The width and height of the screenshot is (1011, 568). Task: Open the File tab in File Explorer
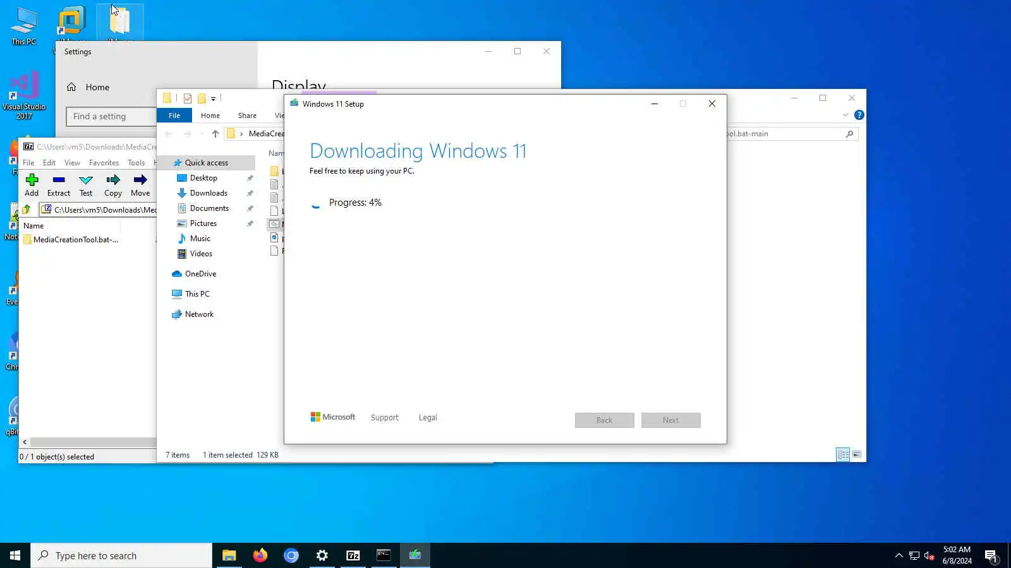pos(174,115)
